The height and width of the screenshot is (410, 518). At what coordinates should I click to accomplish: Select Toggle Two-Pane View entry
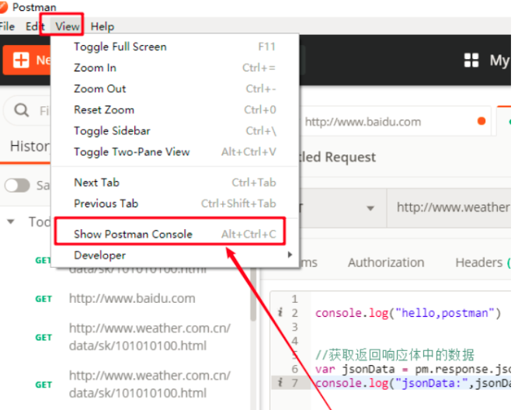(175, 152)
